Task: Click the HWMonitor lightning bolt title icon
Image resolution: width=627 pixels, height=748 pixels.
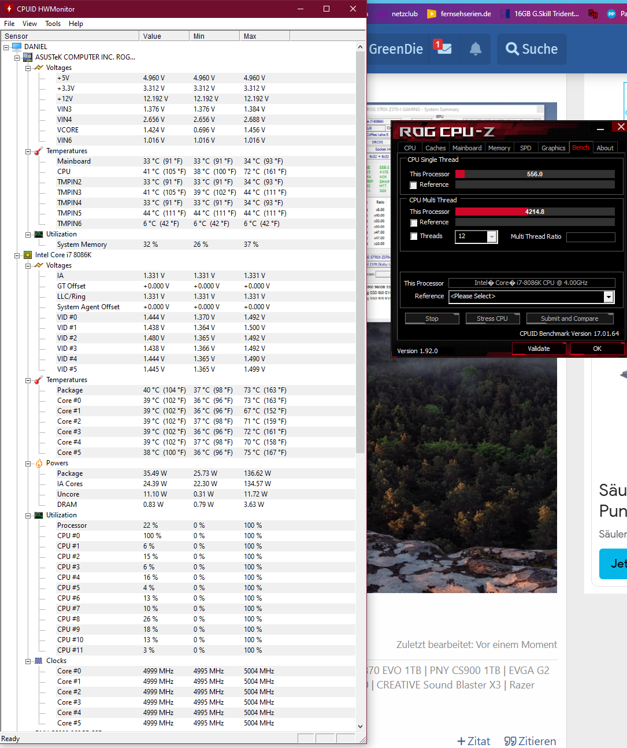Action: (8, 9)
